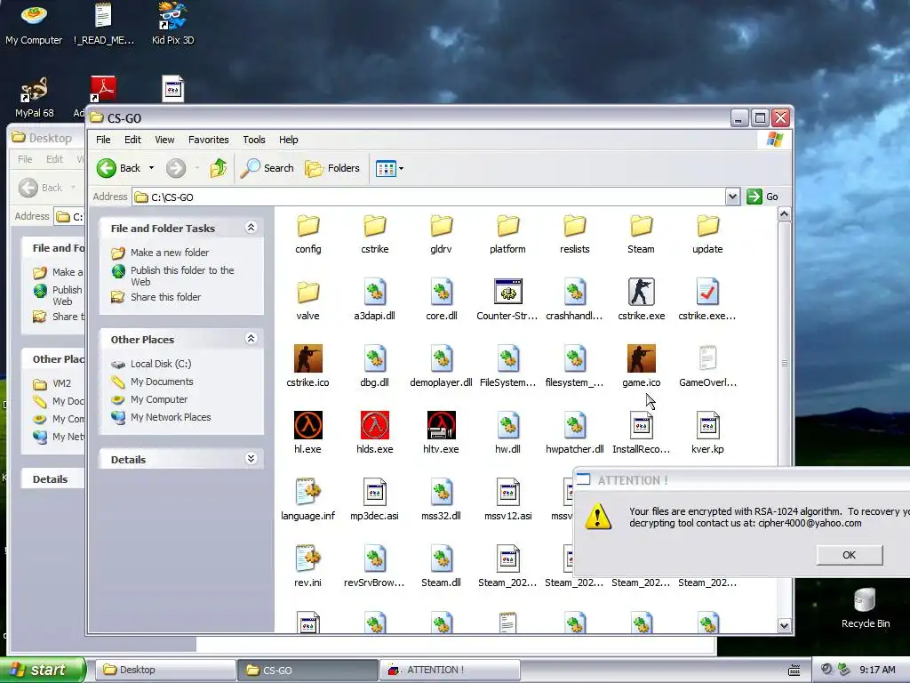Toggle the Folders pane button
The height and width of the screenshot is (683, 910).
(x=332, y=168)
